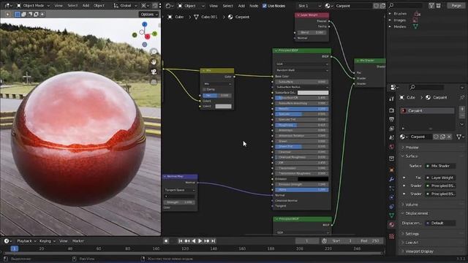This screenshot has width=468, height=263.
Task: Click the pan hand icon in the viewport
Action: 154,62
